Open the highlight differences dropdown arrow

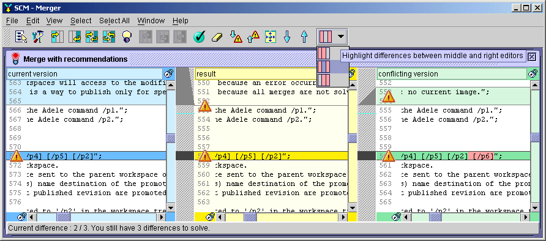click(341, 36)
